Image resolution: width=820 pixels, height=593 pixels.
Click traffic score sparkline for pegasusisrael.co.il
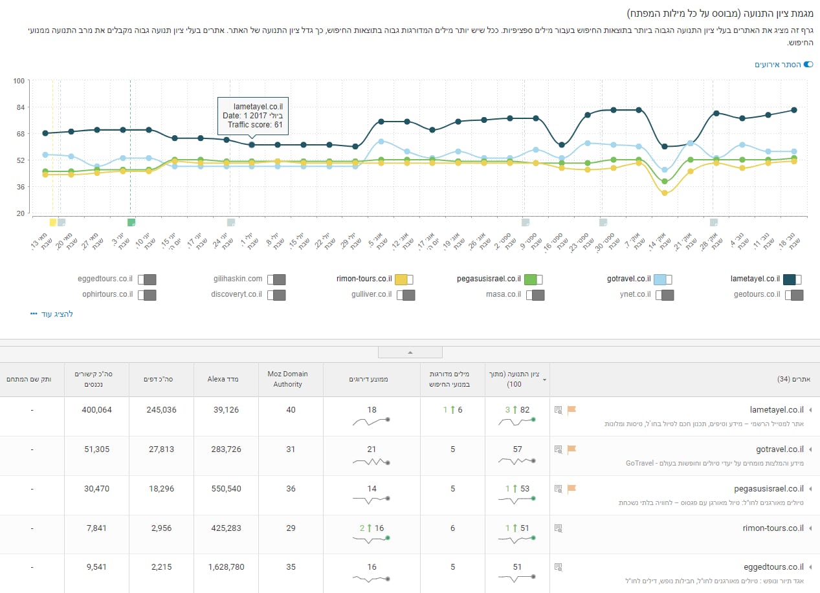coord(517,501)
